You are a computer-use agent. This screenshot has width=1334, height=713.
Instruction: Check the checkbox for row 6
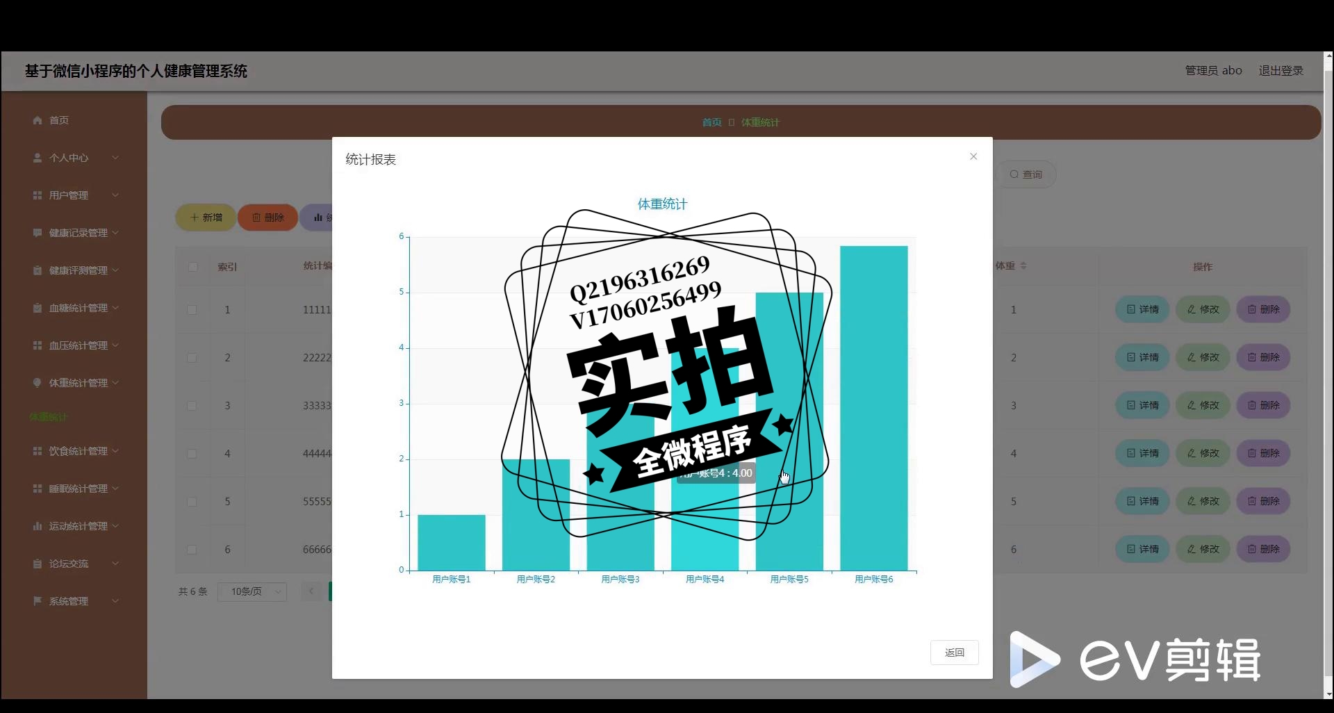pyautogui.click(x=192, y=550)
